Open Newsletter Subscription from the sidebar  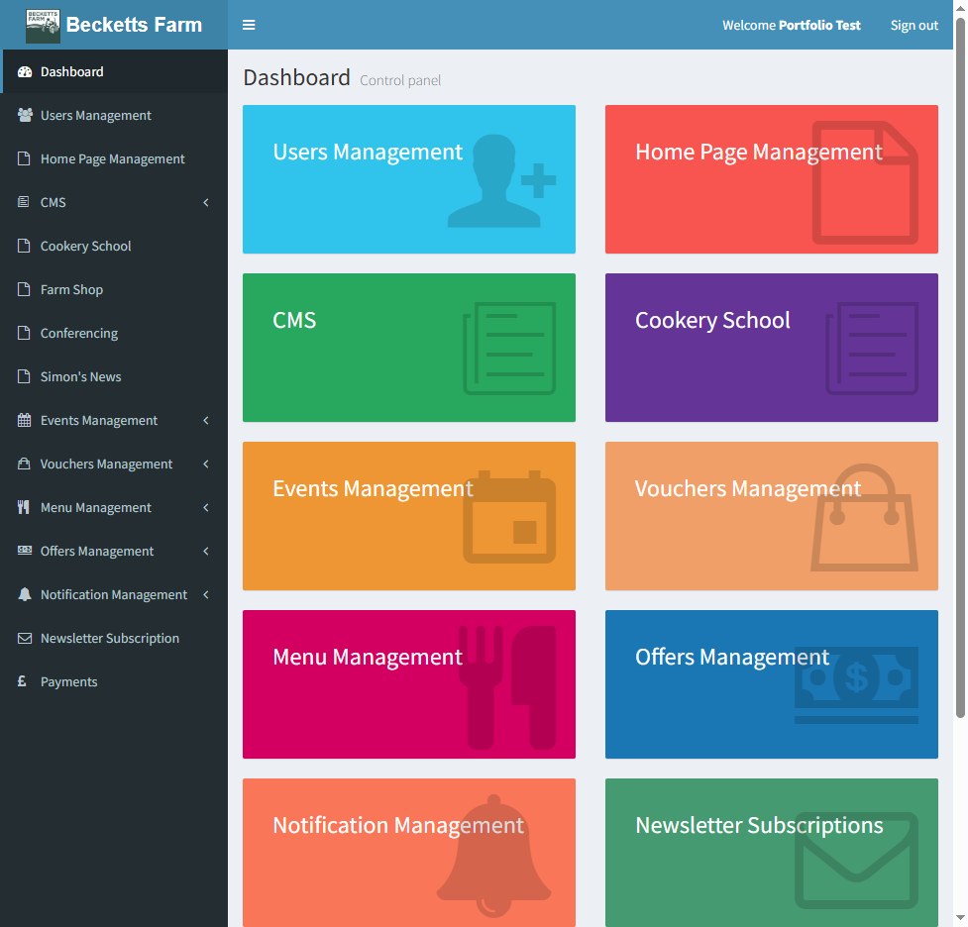[115, 638]
